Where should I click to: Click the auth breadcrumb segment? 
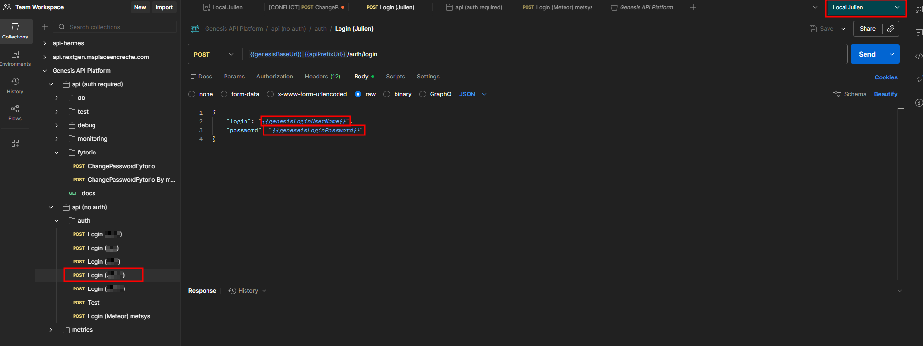pyautogui.click(x=320, y=29)
